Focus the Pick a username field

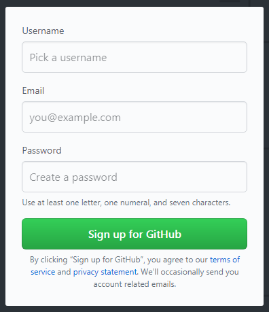tap(134, 57)
